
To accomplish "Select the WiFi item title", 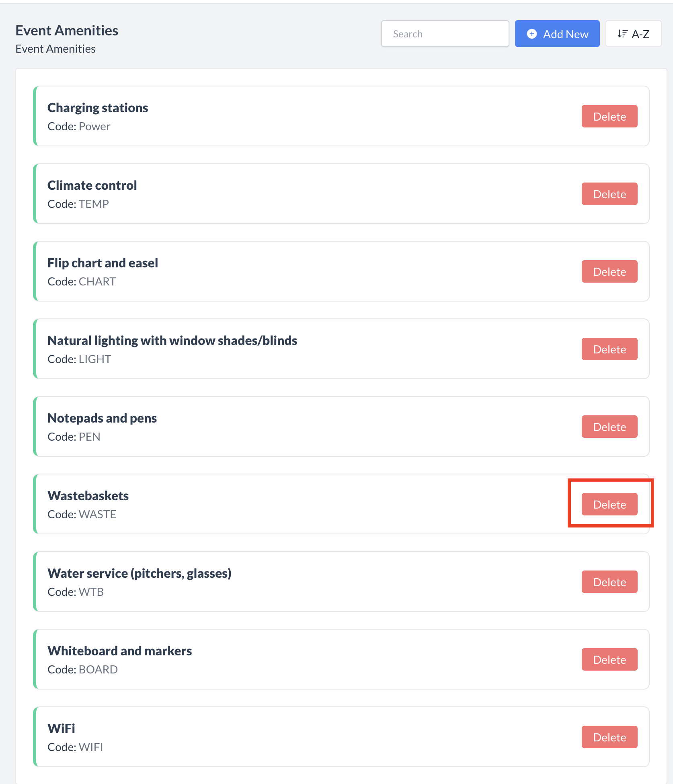I will pos(61,729).
